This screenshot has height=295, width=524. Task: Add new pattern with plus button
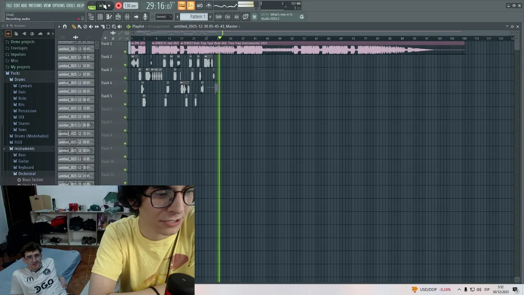pyautogui.click(x=210, y=17)
